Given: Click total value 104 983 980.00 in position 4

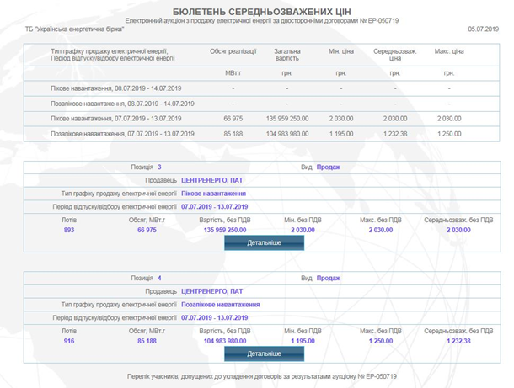Looking at the screenshot, I should click(225, 341).
